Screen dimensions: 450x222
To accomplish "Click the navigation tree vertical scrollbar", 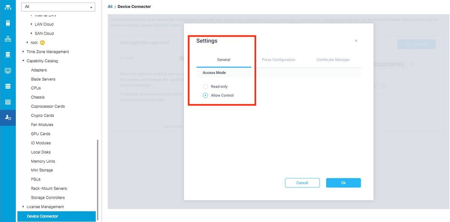I will (98, 179).
